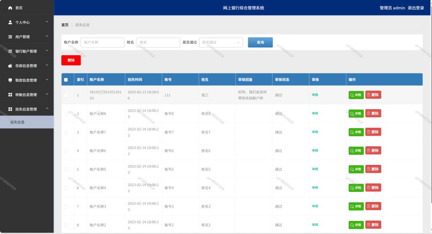This screenshot has height=234, width=432.
Task: Select the 挂失信息 submenu item
Action: coord(27,122)
